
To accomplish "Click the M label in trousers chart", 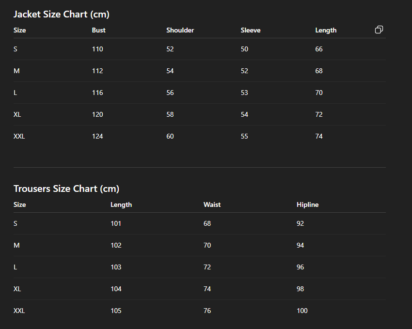I will pyautogui.click(x=16, y=245).
